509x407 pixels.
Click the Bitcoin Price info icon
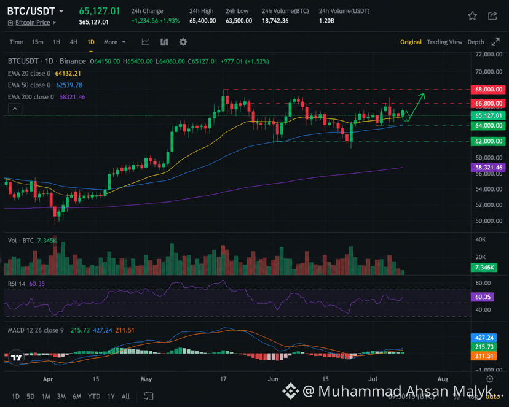(x=10, y=23)
